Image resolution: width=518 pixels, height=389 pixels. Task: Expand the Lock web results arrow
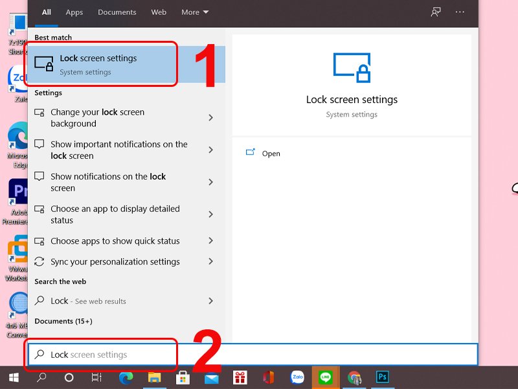point(210,301)
